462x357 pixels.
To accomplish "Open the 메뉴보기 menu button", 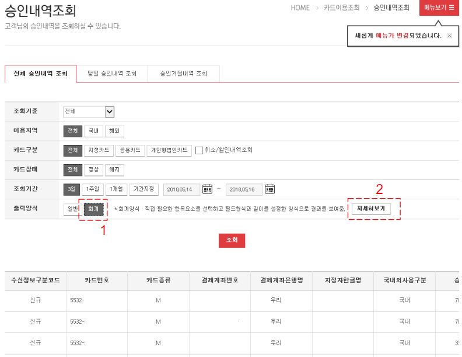I will [439, 8].
